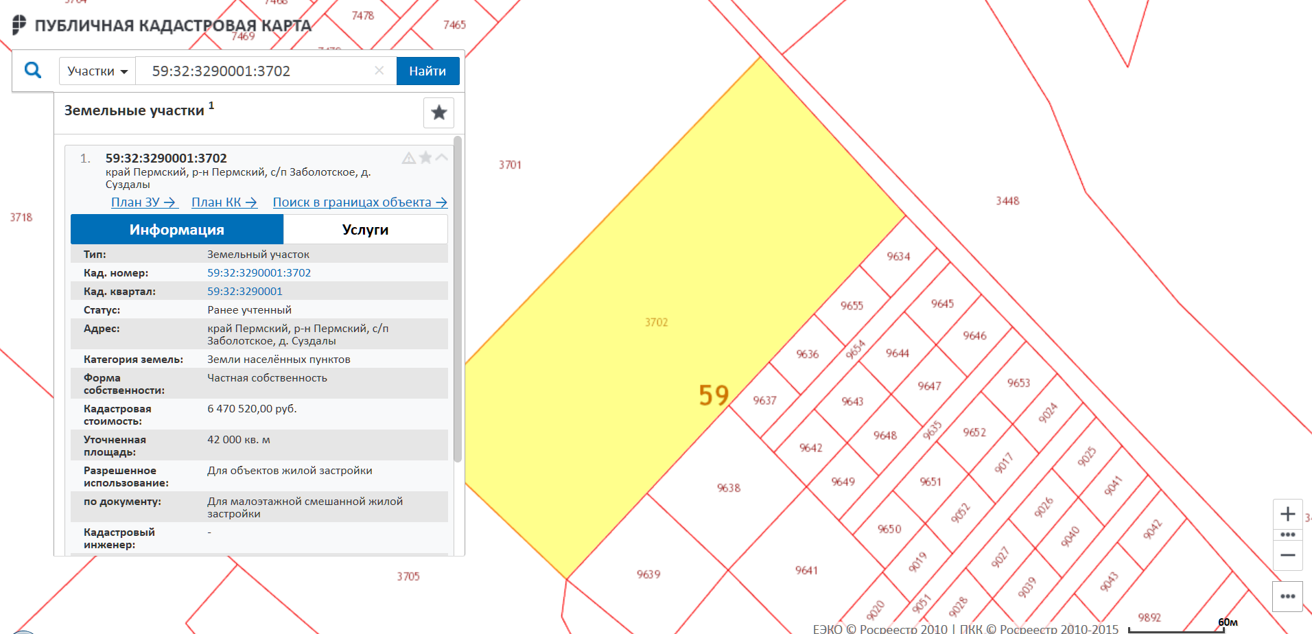This screenshot has height=634, width=1312.
Task: Expand zoom level options between plus and minus
Action: (1287, 535)
